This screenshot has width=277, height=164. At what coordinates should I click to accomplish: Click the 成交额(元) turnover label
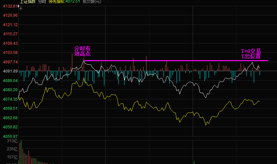point(92,2)
